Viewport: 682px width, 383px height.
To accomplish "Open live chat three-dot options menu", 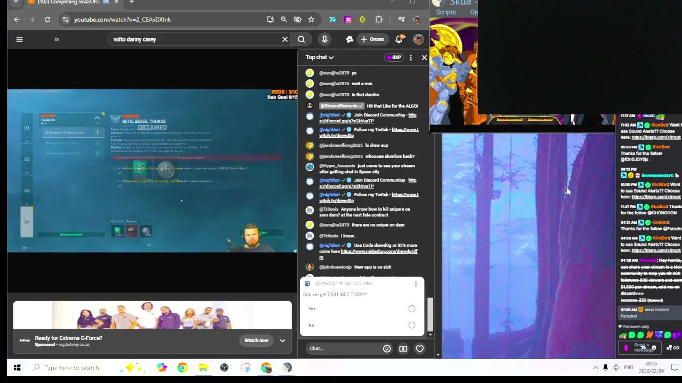I will (410, 57).
